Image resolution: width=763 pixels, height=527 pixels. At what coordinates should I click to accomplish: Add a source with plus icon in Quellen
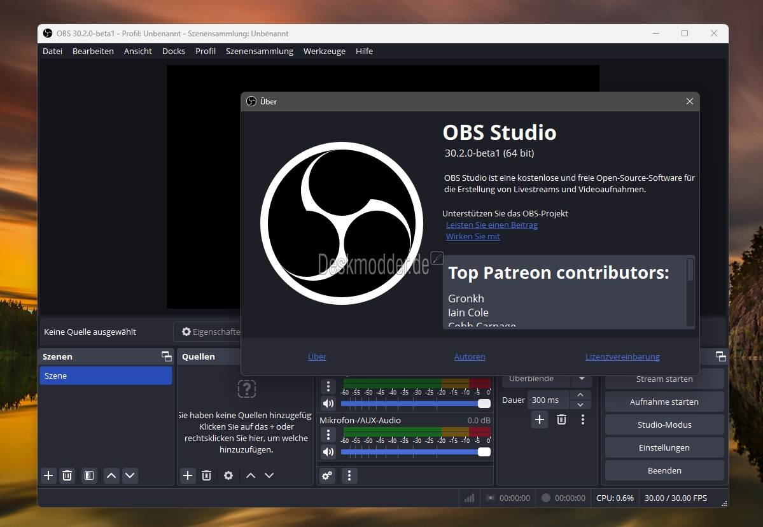pos(187,475)
